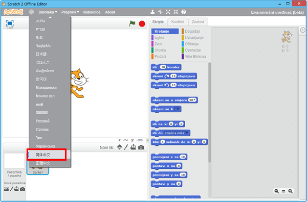The height and width of the screenshot is (202, 307).
Task: Click the block help question icon
Action: [x=184, y=12]
